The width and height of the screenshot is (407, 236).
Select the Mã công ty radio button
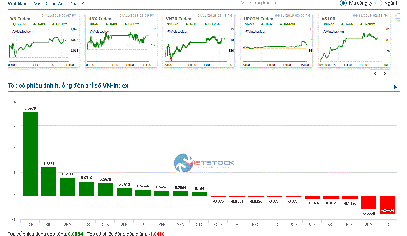(x=343, y=3)
